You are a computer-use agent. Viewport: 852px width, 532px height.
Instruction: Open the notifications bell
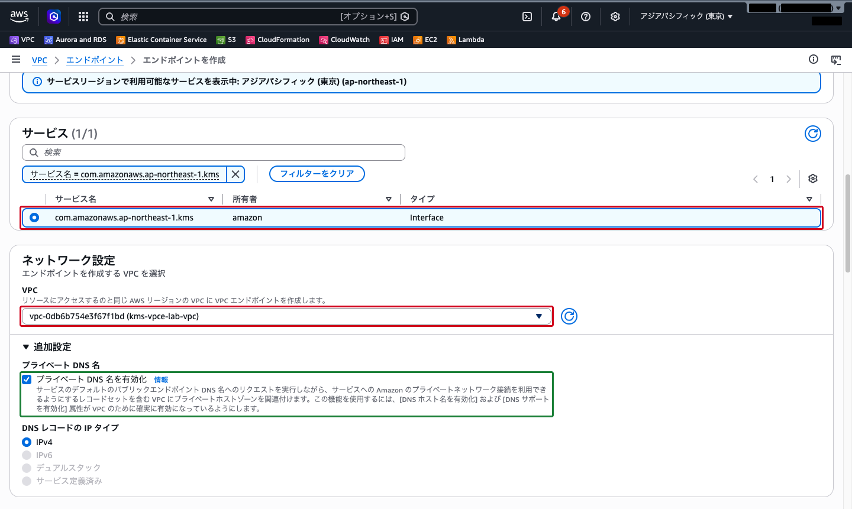point(556,17)
